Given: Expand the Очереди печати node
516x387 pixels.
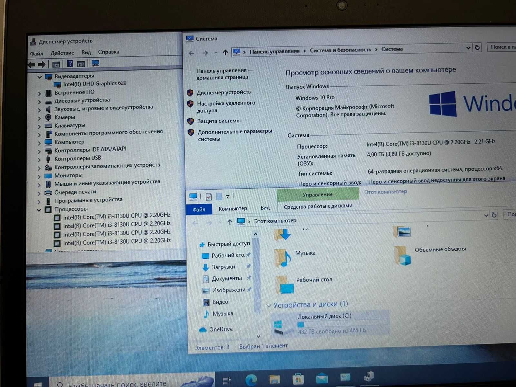Looking at the screenshot, I should coord(39,193).
